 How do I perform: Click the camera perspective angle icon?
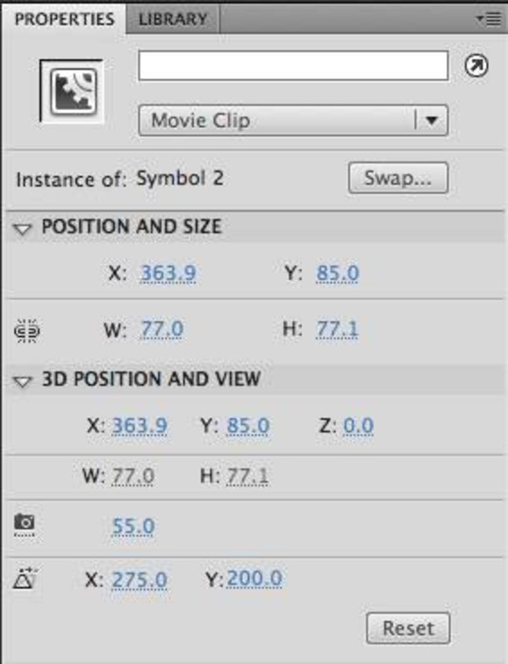[25, 523]
